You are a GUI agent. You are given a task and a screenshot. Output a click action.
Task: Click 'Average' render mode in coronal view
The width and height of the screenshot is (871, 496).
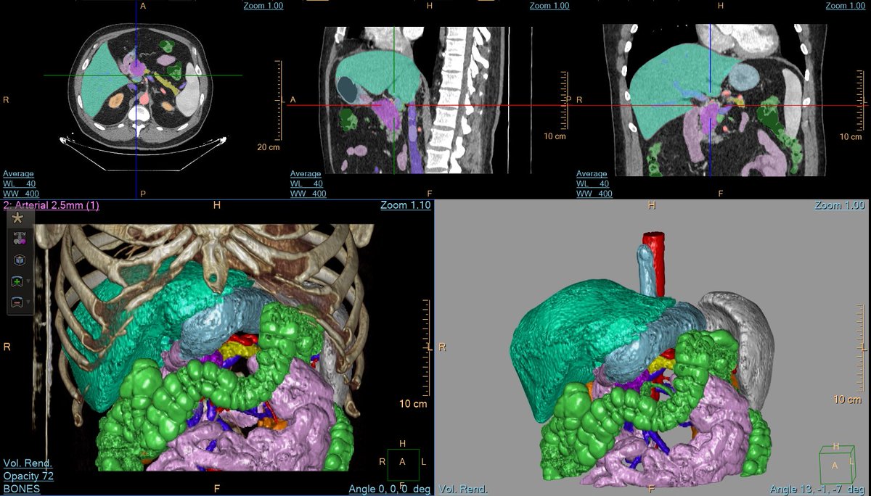pyautogui.click(x=592, y=174)
